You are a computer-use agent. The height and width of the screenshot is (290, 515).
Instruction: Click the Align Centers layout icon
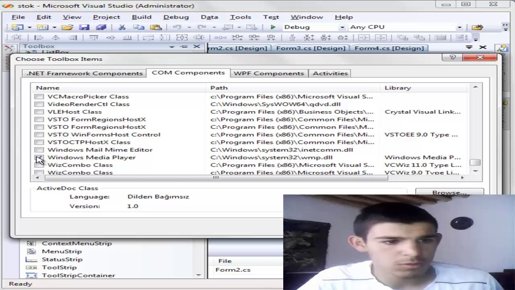56,37
